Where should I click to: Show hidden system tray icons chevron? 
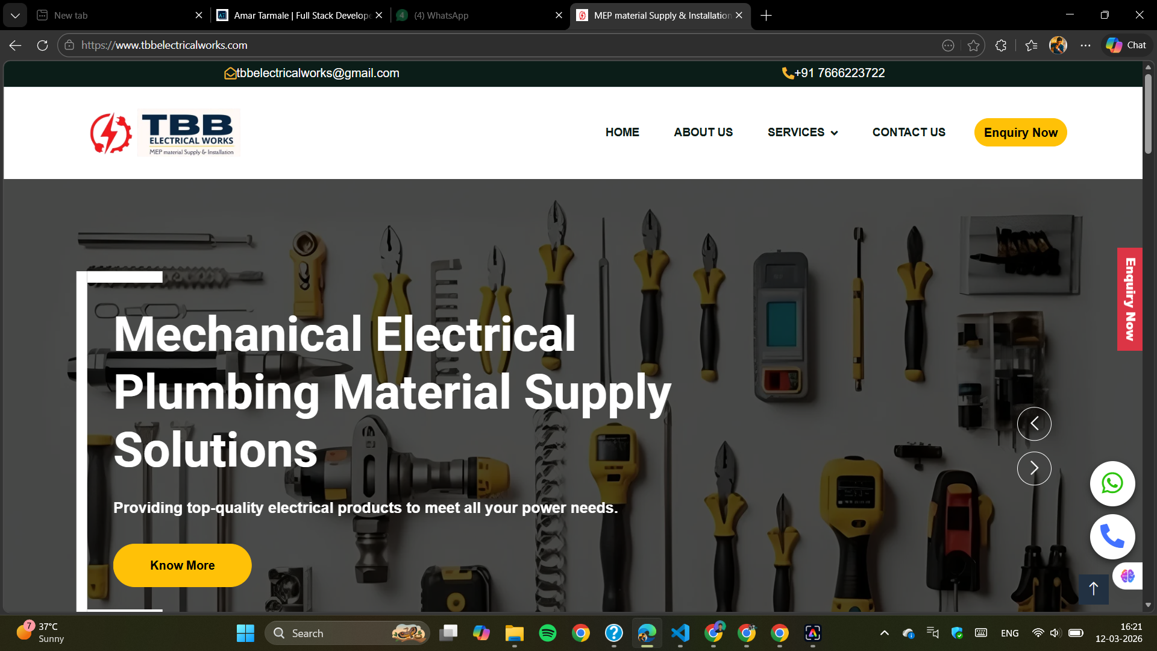click(884, 633)
